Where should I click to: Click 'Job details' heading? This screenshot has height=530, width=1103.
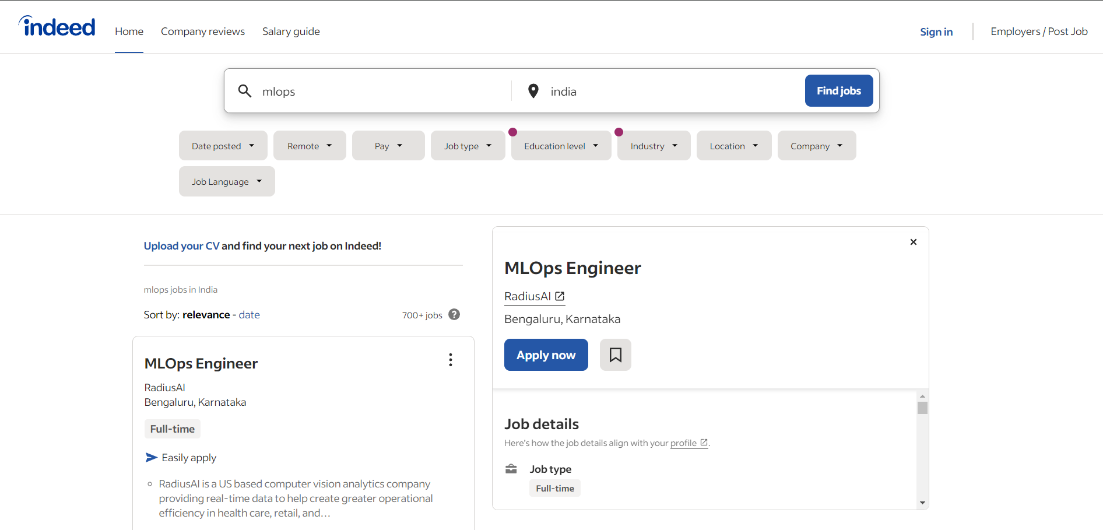[x=542, y=424]
